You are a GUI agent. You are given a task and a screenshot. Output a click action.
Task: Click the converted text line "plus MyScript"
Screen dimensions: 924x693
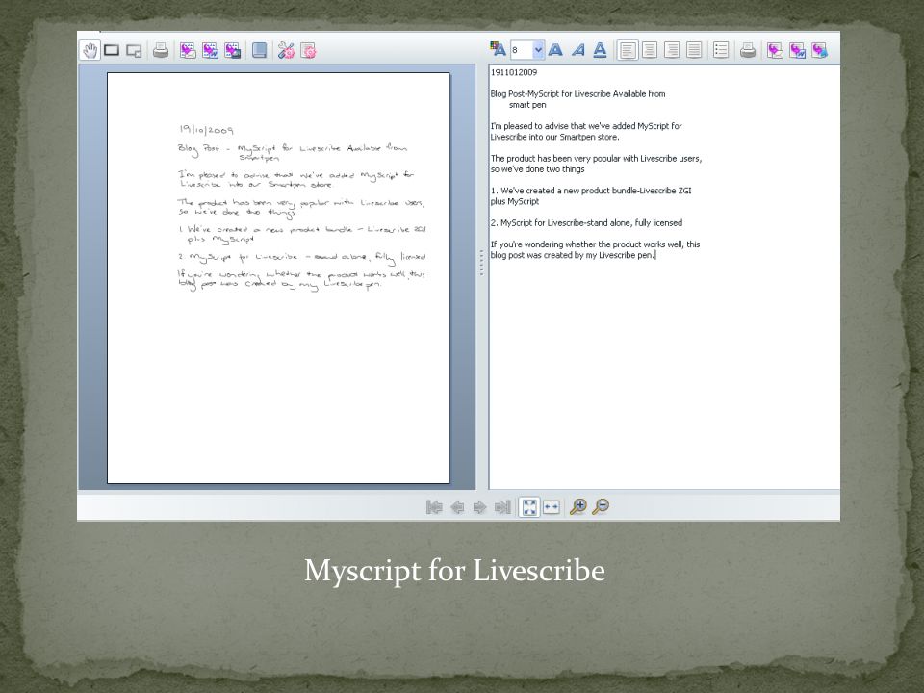514,201
